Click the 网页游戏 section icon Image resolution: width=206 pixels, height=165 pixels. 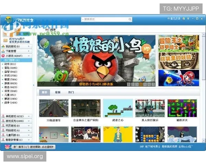point(3,126)
